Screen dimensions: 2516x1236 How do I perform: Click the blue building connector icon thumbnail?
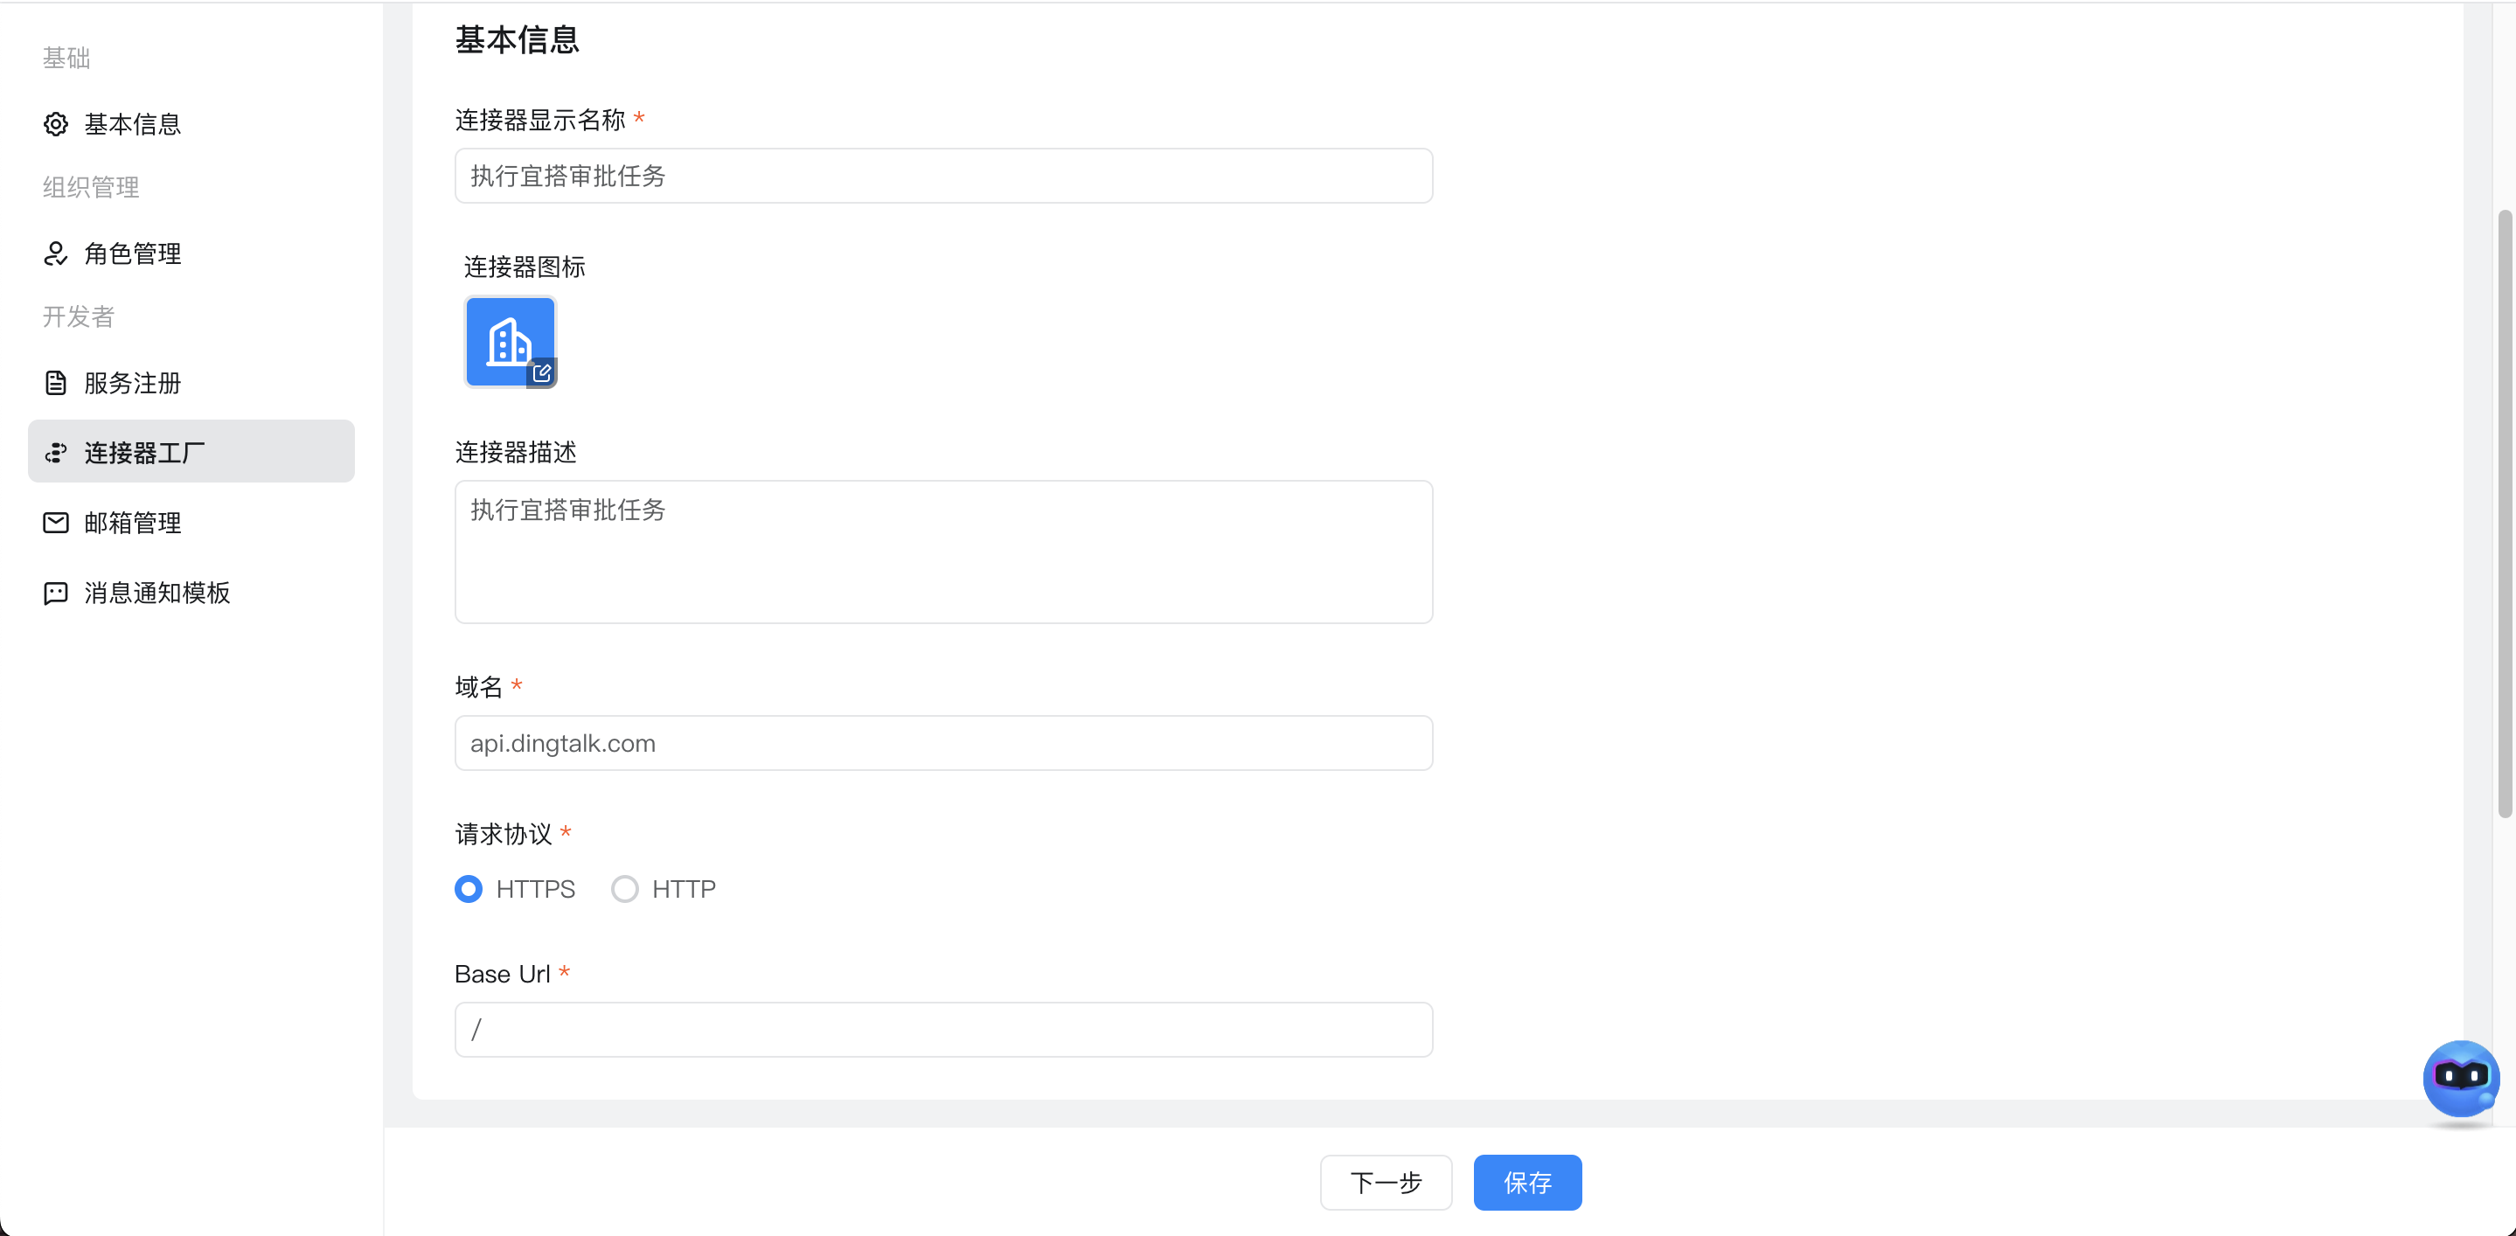pos(510,342)
